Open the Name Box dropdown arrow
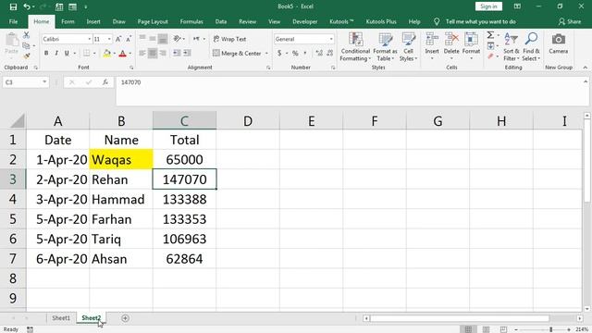The height and width of the screenshot is (333, 592). point(44,82)
